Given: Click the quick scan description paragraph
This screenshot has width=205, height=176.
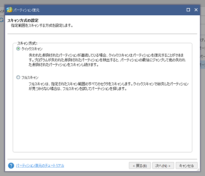Looking at the screenshot, I should (107, 60).
